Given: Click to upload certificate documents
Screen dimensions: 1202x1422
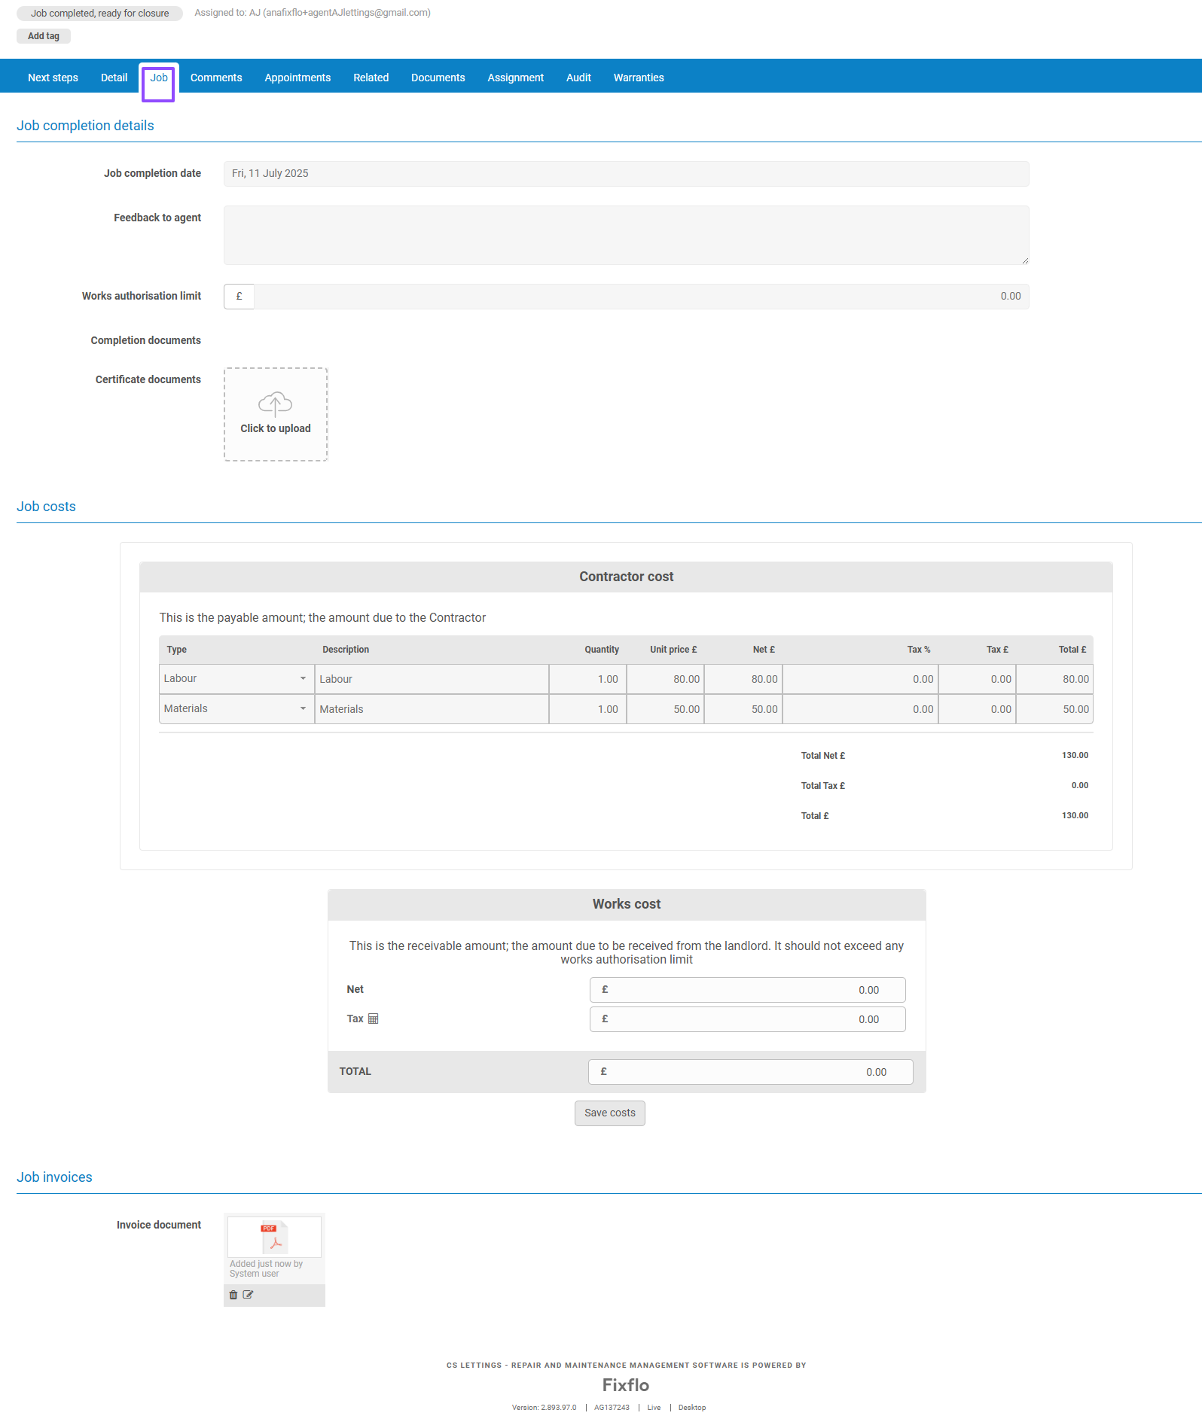Looking at the screenshot, I should (x=276, y=414).
